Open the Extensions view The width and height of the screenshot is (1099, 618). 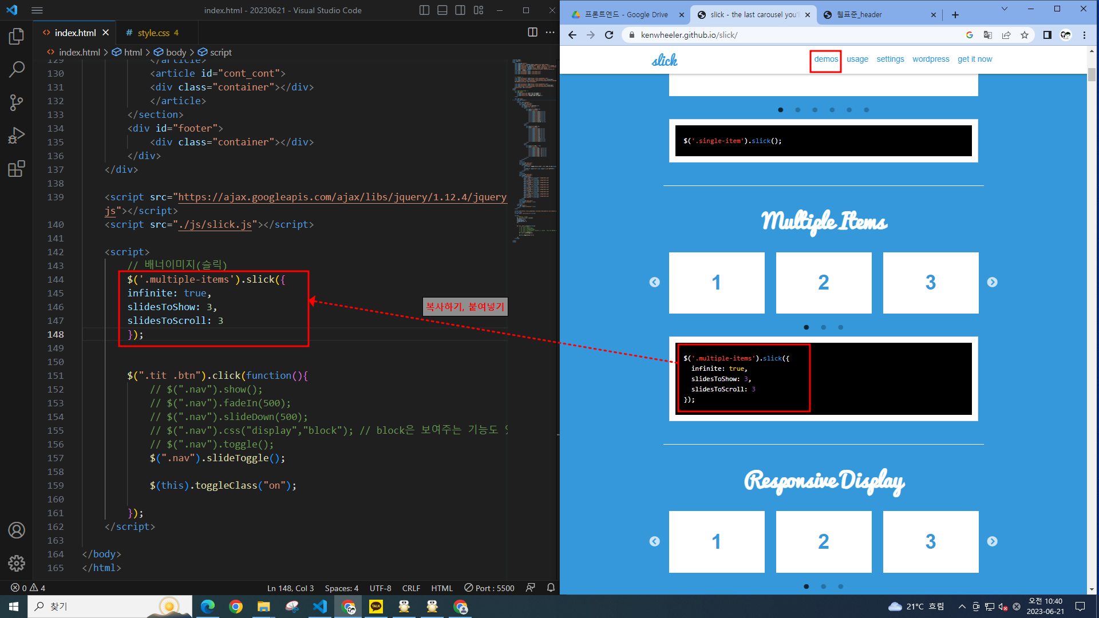[17, 169]
